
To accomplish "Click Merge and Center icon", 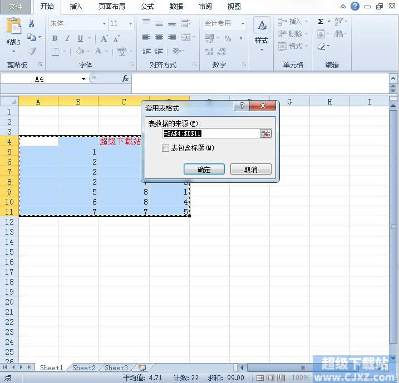I will coord(186,37).
